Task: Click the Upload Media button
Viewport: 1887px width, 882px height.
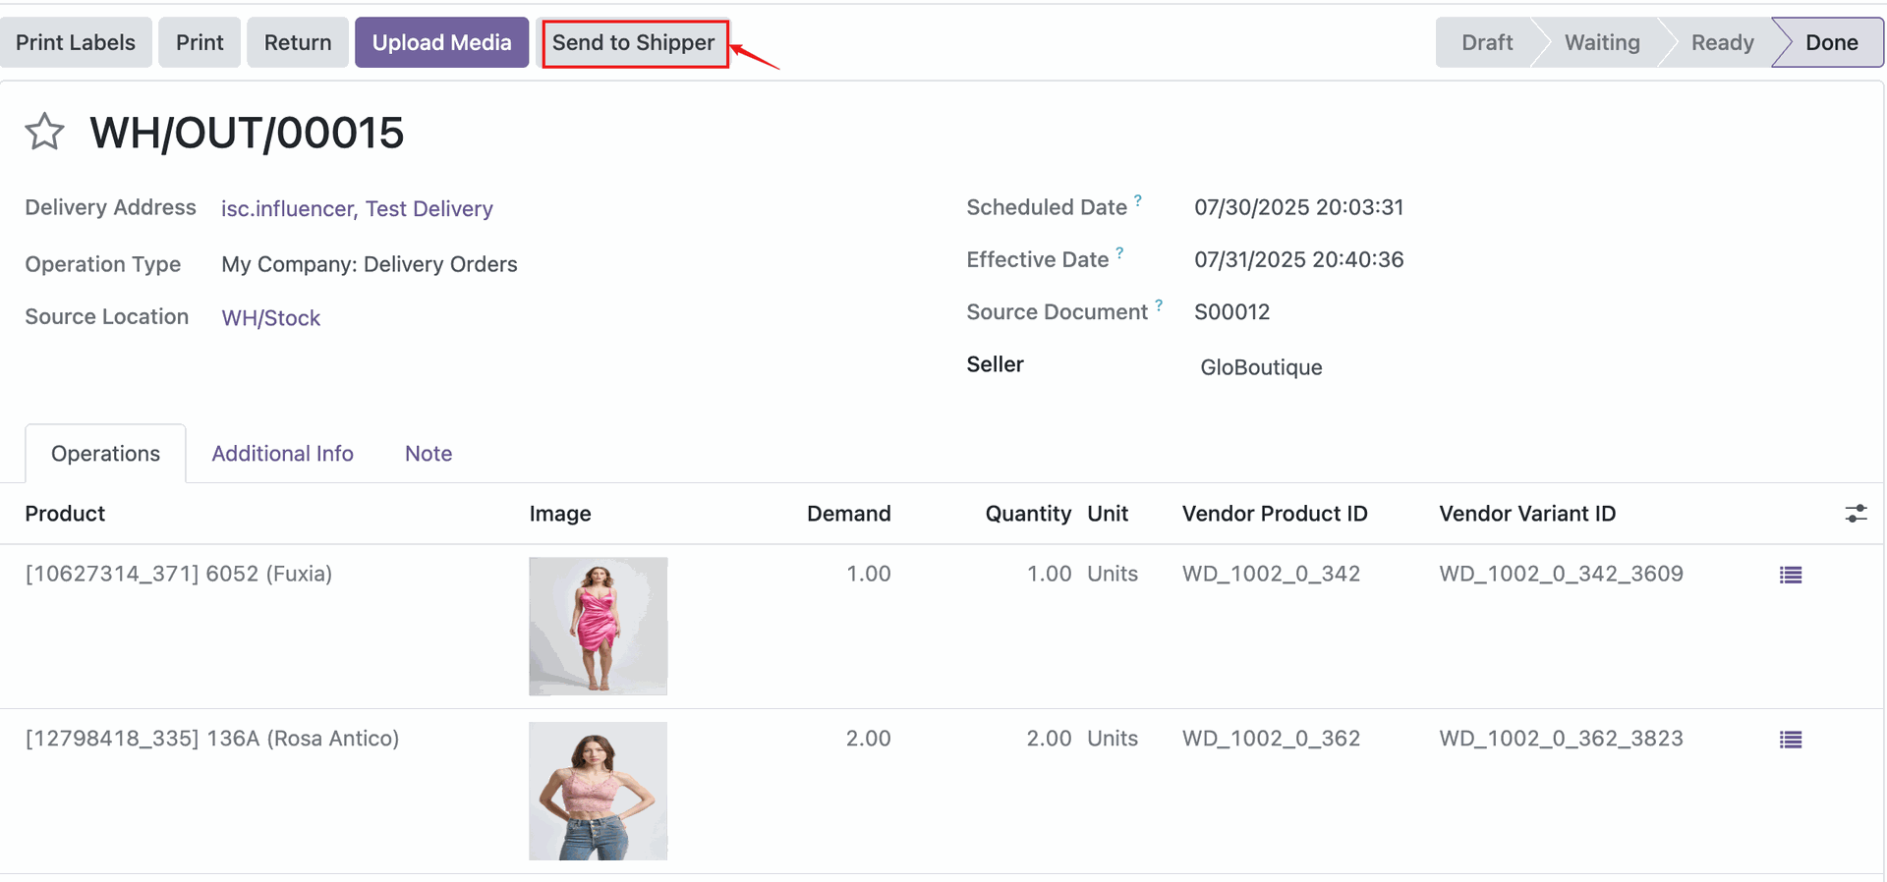Action: [x=441, y=43]
